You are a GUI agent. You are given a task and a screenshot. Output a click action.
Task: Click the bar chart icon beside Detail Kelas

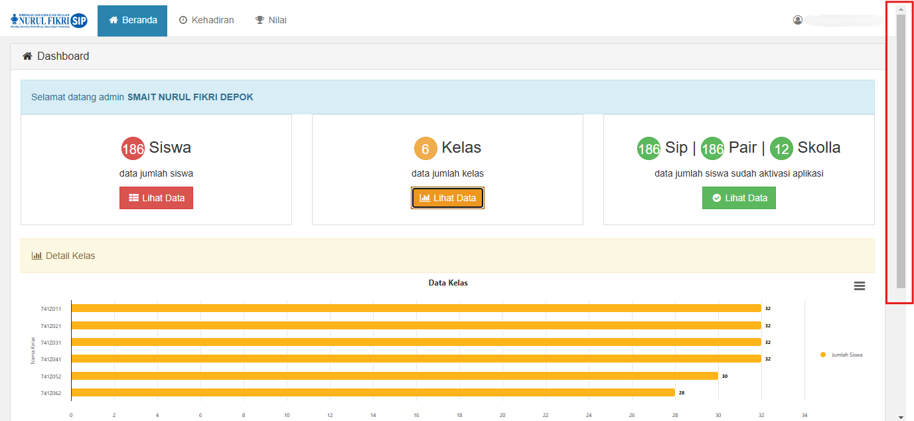(37, 256)
